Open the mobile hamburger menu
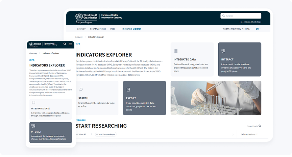The height and width of the screenshot is (157, 292). pyautogui.click(x=70, y=44)
